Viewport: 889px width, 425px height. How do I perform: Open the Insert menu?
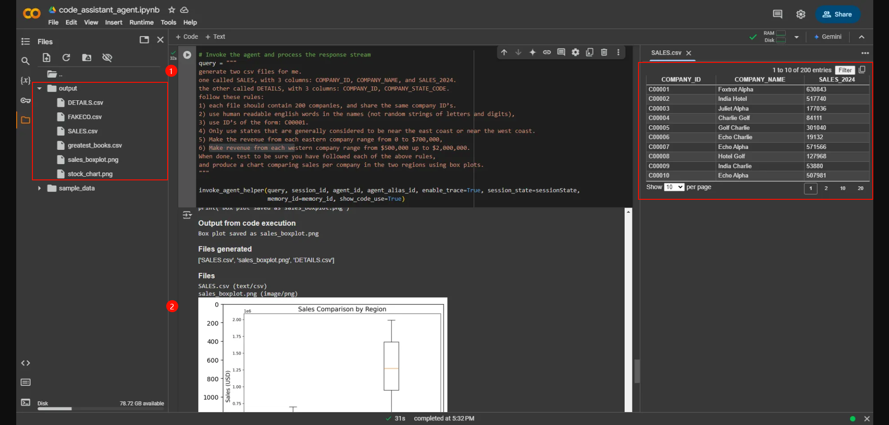point(113,22)
